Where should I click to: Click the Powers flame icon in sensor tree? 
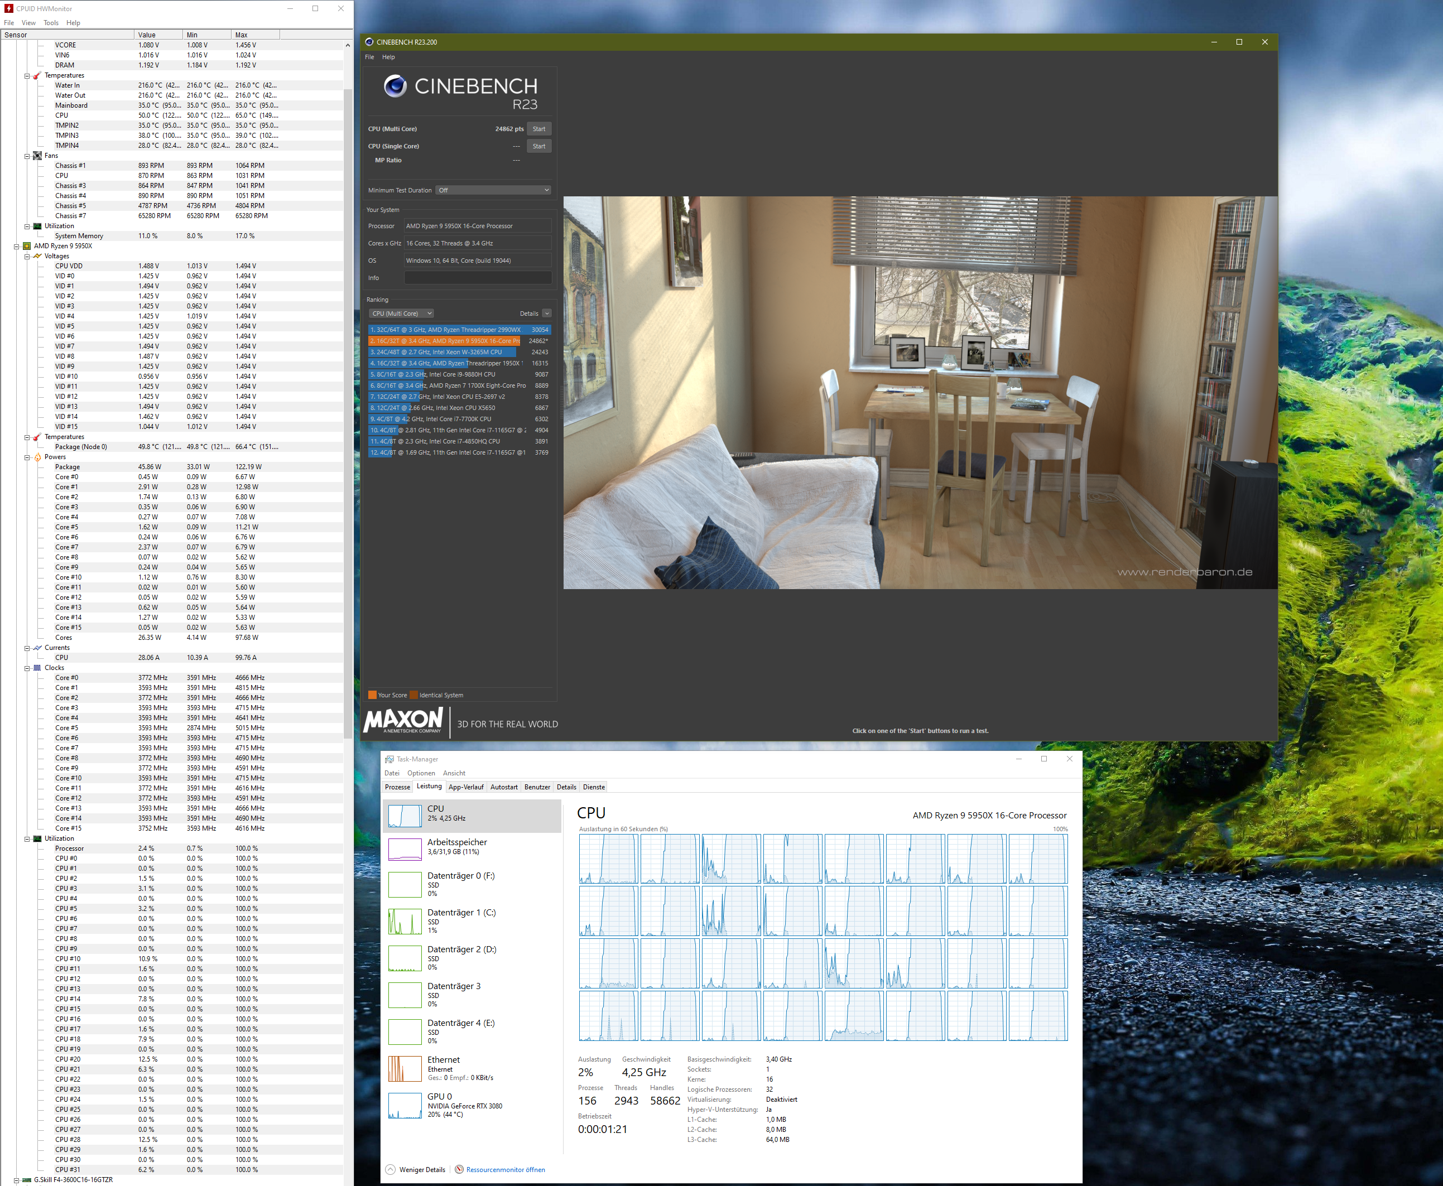(x=37, y=457)
